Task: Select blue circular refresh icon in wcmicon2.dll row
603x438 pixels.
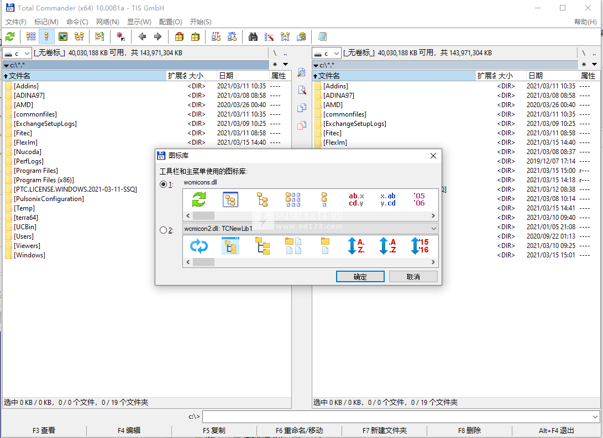Action: pos(199,246)
